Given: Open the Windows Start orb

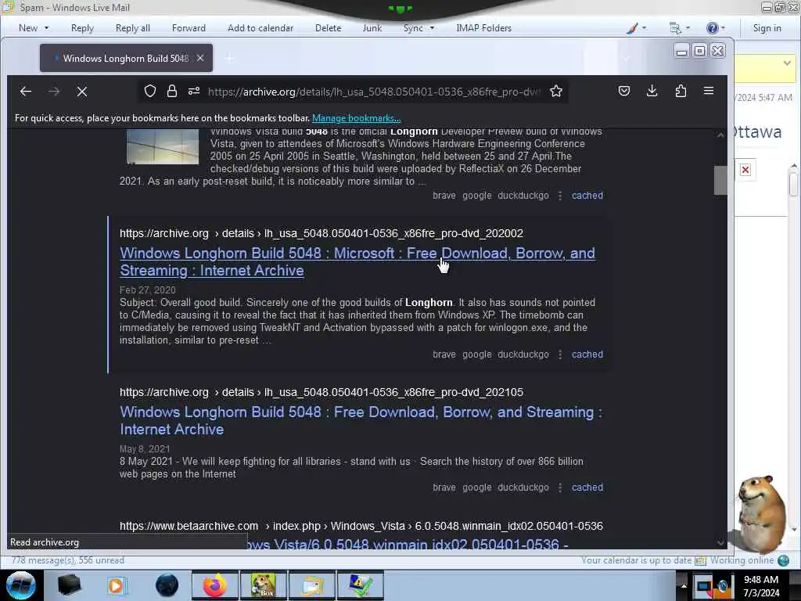Looking at the screenshot, I should (x=21, y=585).
